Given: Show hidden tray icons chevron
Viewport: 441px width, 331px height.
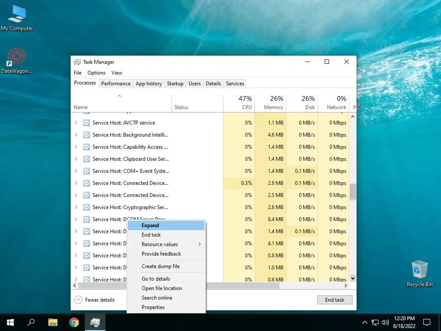Looking at the screenshot, I should click(x=364, y=322).
